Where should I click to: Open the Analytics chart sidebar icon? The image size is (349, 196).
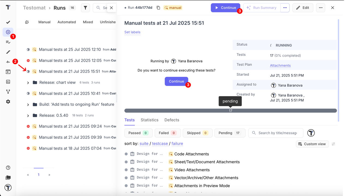(8, 82)
